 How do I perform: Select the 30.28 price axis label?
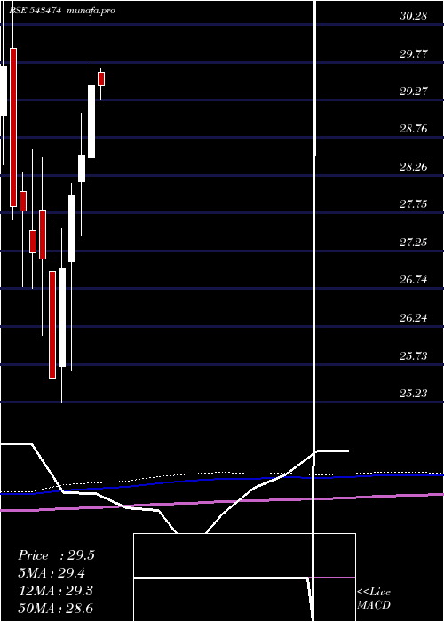coord(414,16)
